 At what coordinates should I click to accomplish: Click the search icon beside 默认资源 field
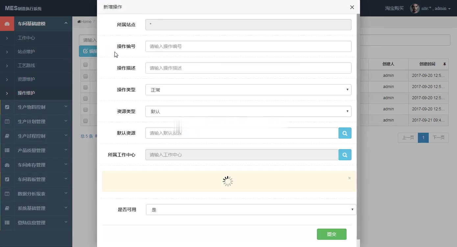pos(345,133)
